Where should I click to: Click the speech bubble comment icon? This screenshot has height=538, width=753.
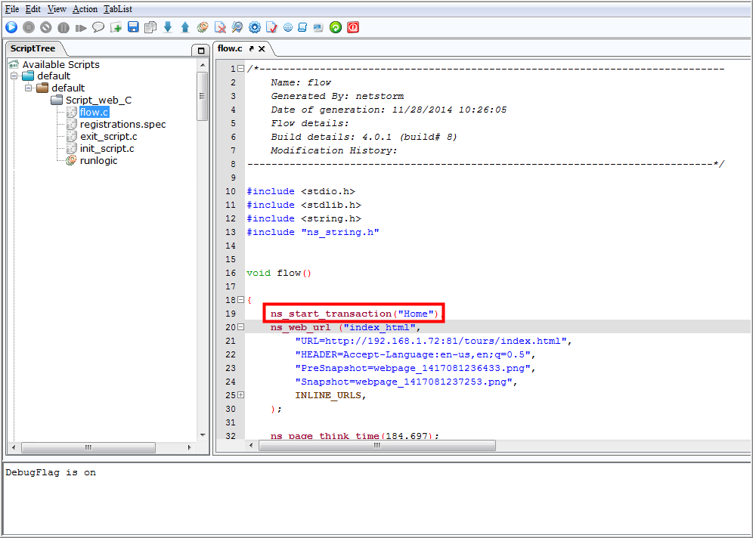[98, 27]
